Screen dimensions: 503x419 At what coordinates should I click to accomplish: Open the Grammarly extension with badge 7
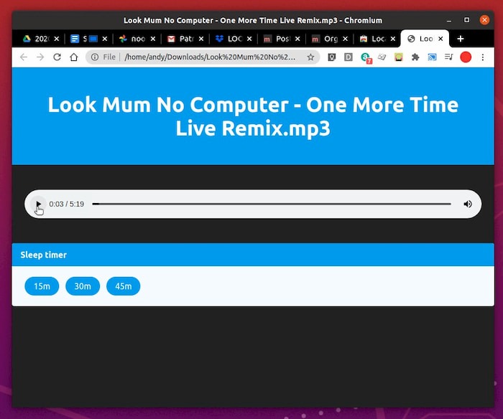pos(366,57)
